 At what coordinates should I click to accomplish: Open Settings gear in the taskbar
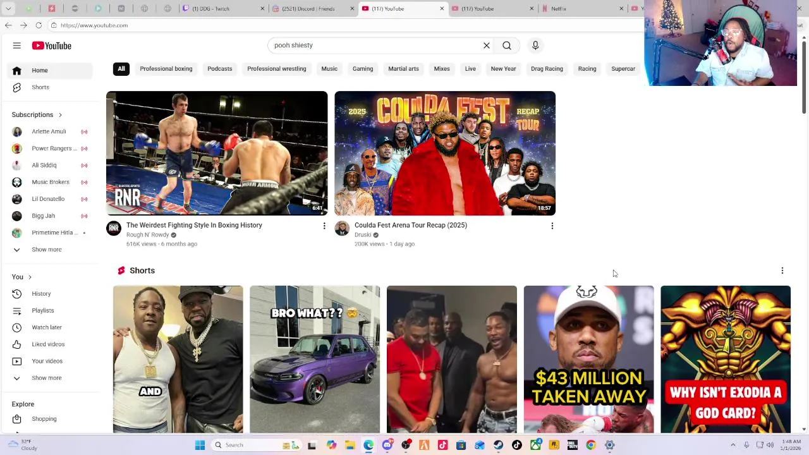pyautogui.click(x=609, y=445)
